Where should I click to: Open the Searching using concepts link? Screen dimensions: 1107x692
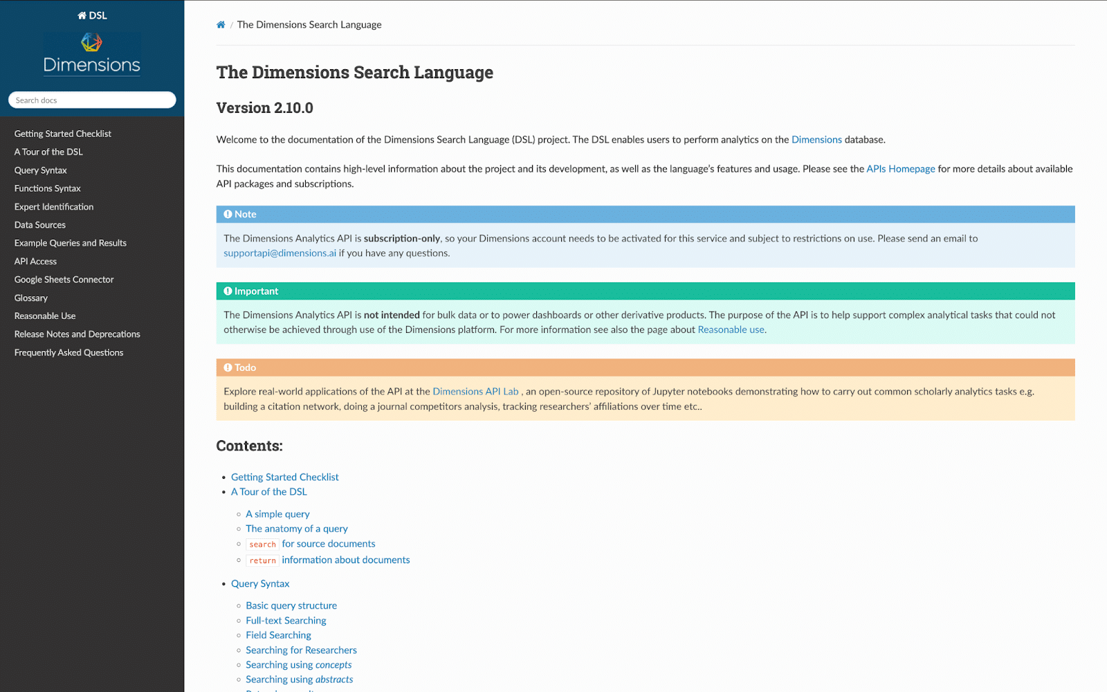click(298, 665)
